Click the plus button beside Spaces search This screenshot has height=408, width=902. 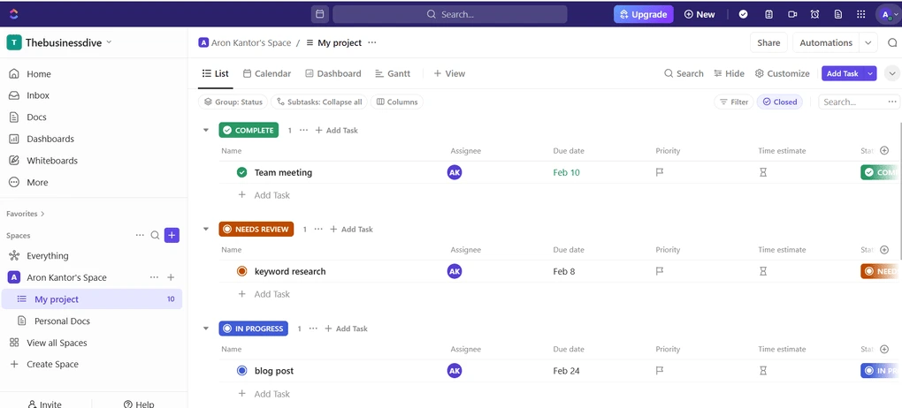tap(172, 235)
